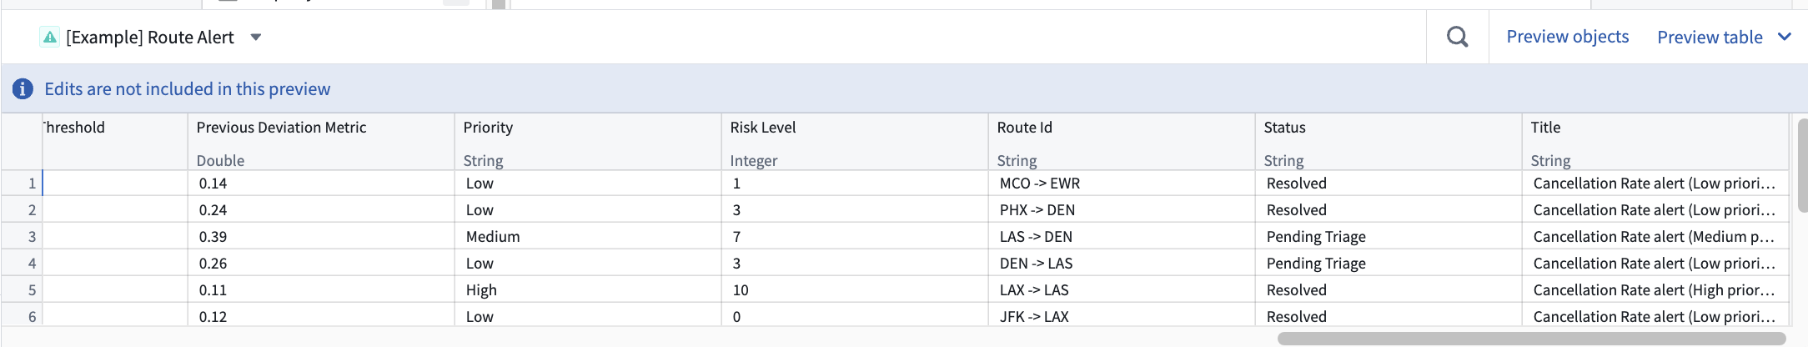Open the chevron next to Preview table
1808x347 pixels.
[1784, 37]
